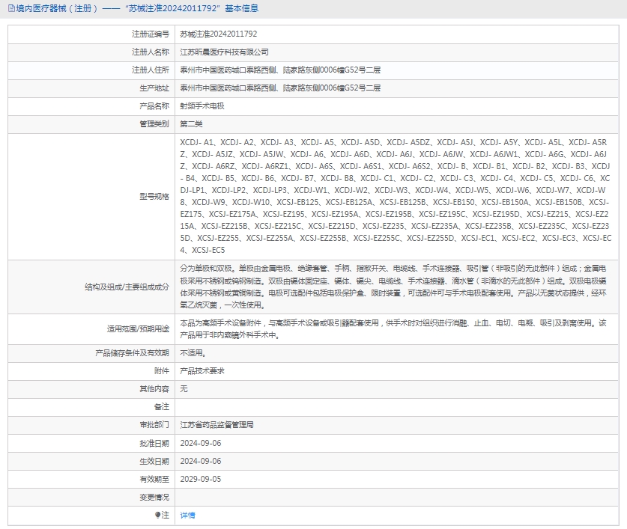Click expiry date 2029-09-05
The width and height of the screenshot is (627, 529).
coord(201,479)
